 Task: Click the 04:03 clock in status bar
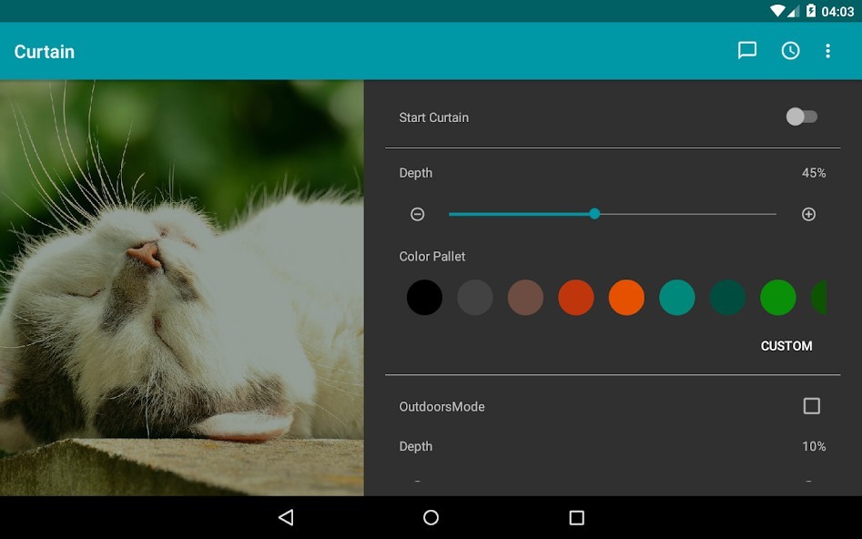(837, 12)
